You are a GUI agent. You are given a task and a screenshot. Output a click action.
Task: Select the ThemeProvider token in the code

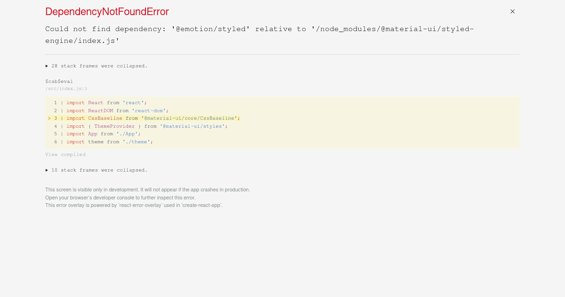click(x=114, y=126)
